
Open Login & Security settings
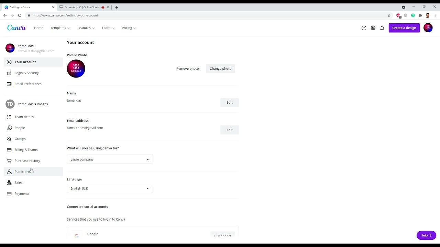point(26,73)
